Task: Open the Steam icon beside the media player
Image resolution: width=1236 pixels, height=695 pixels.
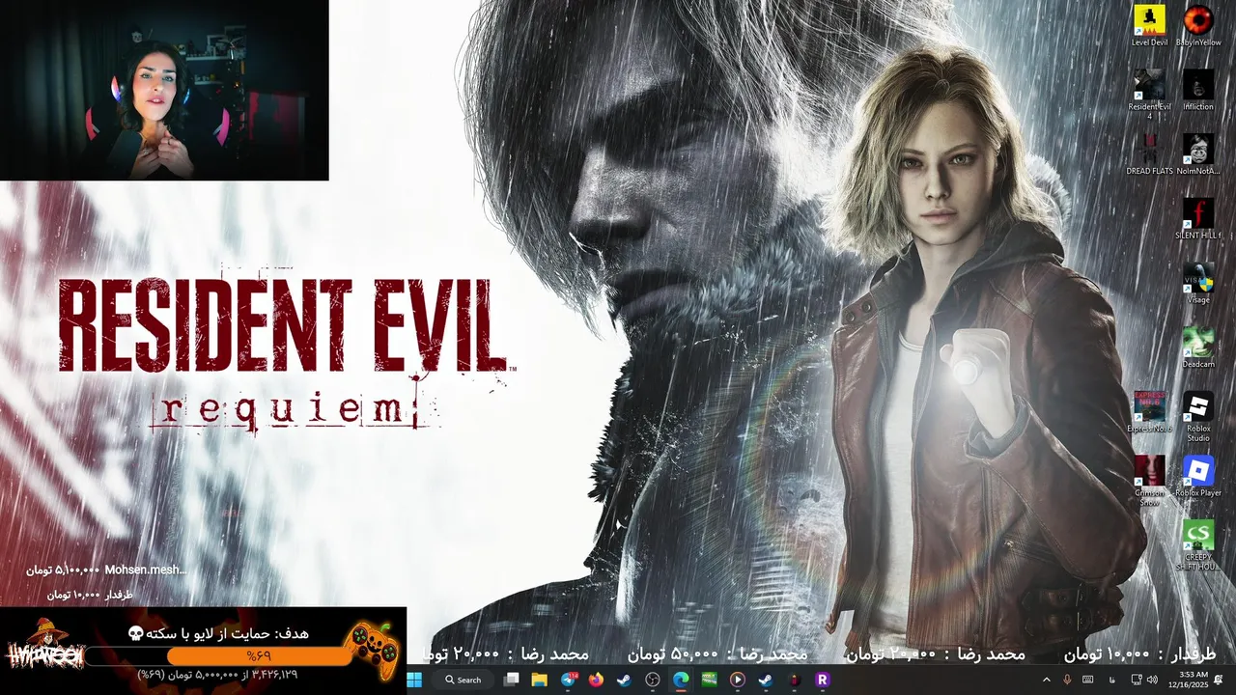Action: [x=766, y=680]
